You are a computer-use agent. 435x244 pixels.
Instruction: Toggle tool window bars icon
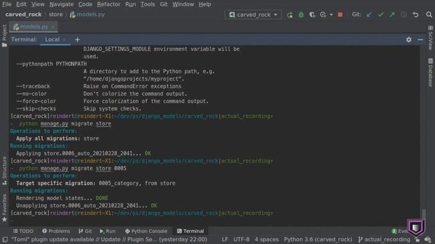point(5,239)
